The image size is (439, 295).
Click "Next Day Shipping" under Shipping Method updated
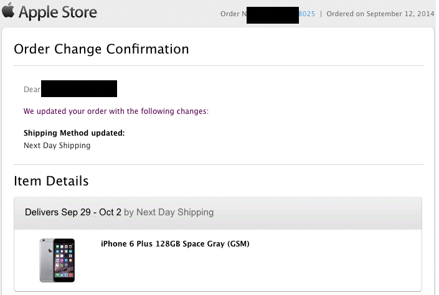[57, 146]
